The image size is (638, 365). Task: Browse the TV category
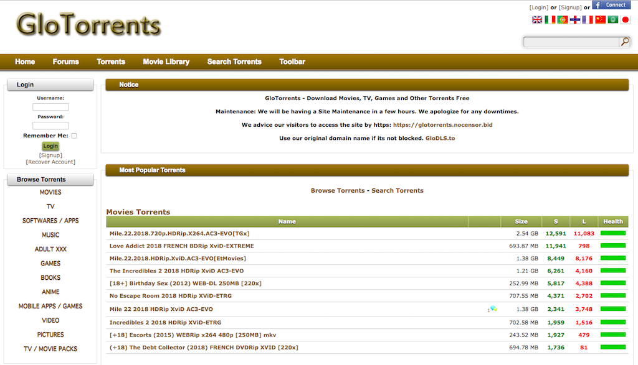50,206
